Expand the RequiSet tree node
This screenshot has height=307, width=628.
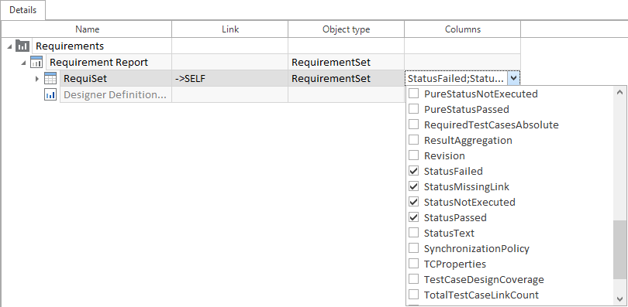(37, 79)
